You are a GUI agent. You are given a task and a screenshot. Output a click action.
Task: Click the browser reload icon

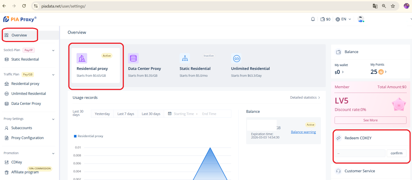tap(24, 6)
